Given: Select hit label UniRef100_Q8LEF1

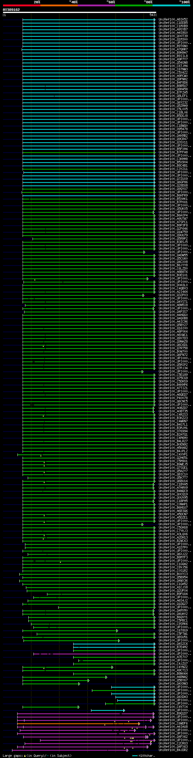Looking at the screenshot, I should point(173,96).
